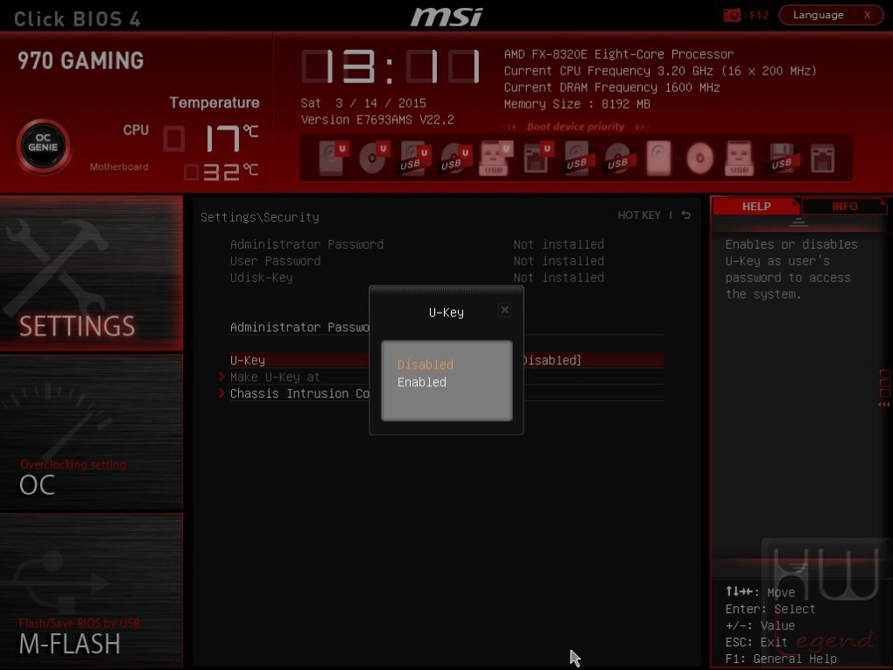Image resolution: width=893 pixels, height=670 pixels.
Task: Select legacy USB key boot device icon
Action: tap(739, 158)
